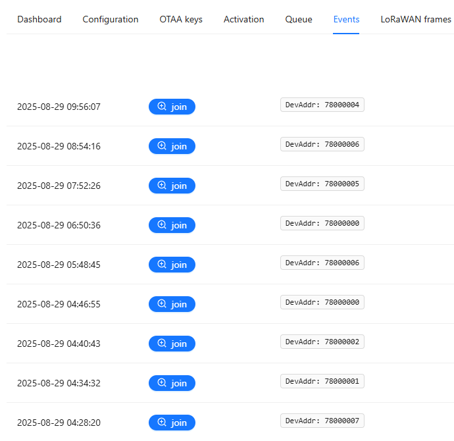
Task: Click magnifier icon in 04:40:43 join button
Action: tap(162, 344)
